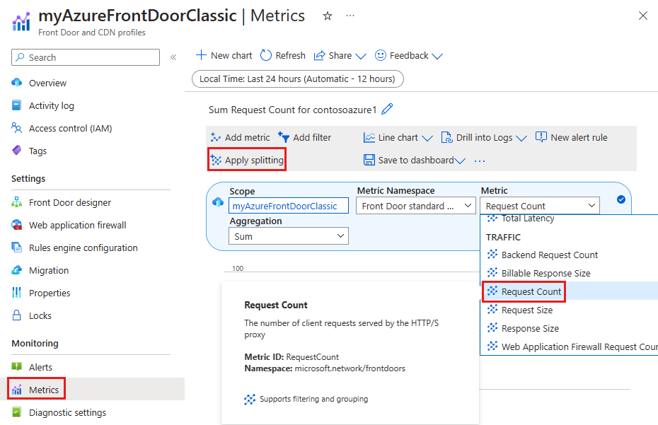Favorite the page with the star icon

pos(328,16)
